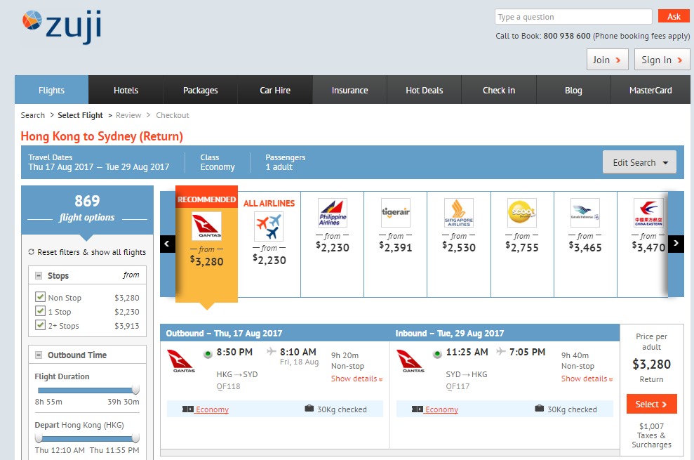The image size is (694, 460).
Task: Open the Hotels tab
Action: click(126, 90)
